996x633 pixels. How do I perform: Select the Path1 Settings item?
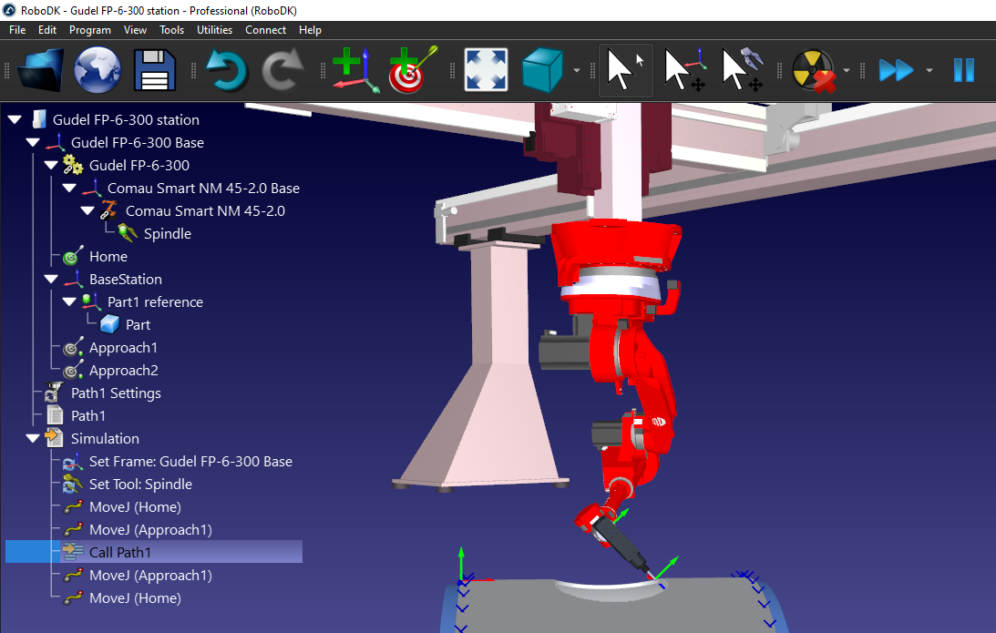(x=116, y=393)
